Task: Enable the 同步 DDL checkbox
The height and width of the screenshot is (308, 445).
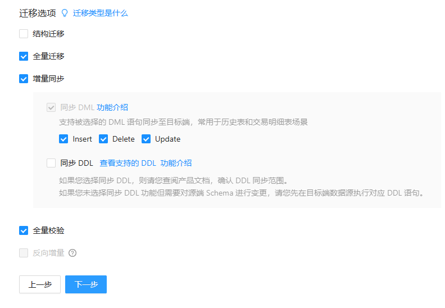Action: point(51,163)
